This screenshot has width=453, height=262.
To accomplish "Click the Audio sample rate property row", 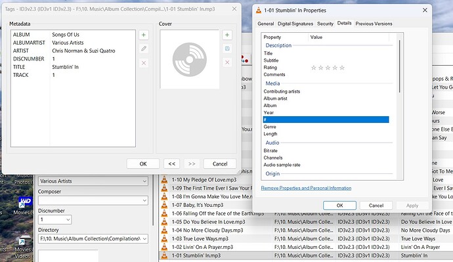I will coord(326,165).
